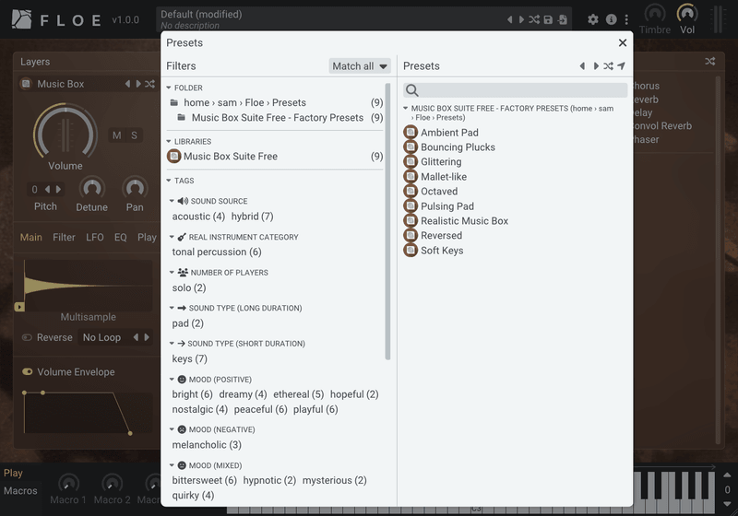Toggle the melancholic (3) tag

[207, 444]
